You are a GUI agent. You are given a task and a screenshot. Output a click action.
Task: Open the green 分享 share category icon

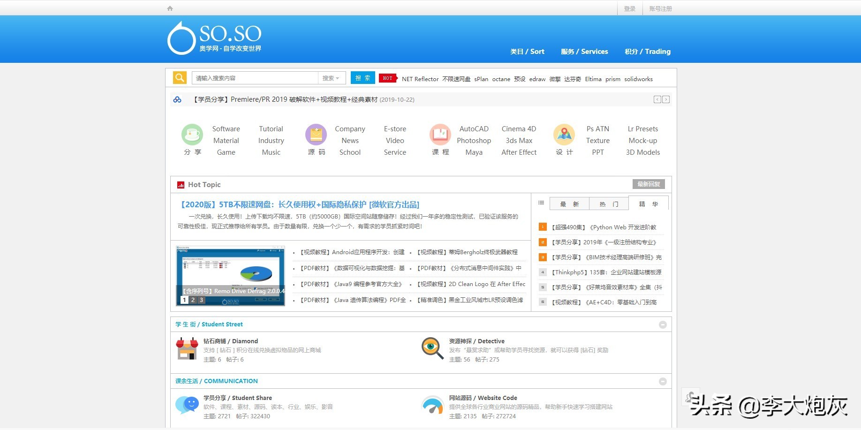pyautogui.click(x=192, y=135)
